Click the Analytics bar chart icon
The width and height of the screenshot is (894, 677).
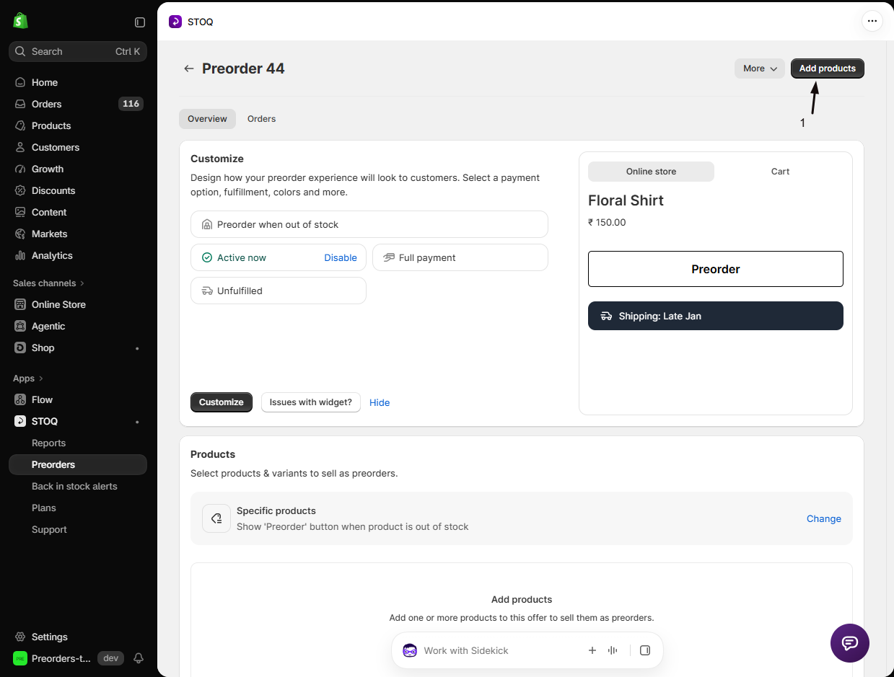coord(20,255)
